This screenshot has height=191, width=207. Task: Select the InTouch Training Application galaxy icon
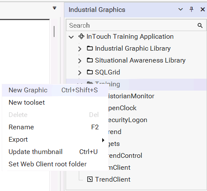(x=81, y=36)
